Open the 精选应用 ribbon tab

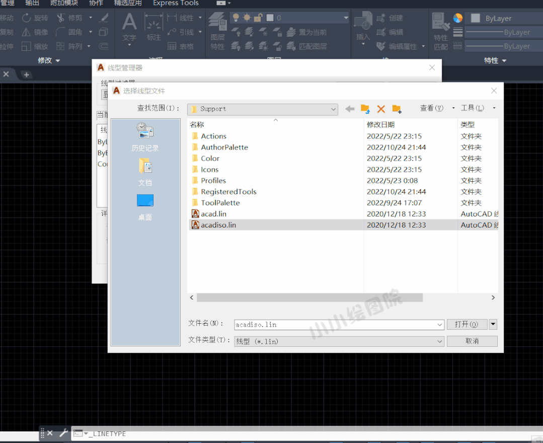point(128,3)
